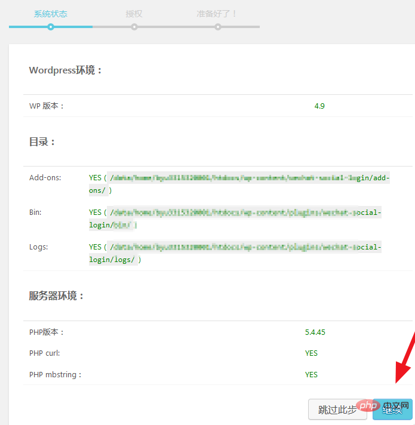Click the Add-ons: label
Viewport: 415px width, 425px height.
[x=45, y=178]
